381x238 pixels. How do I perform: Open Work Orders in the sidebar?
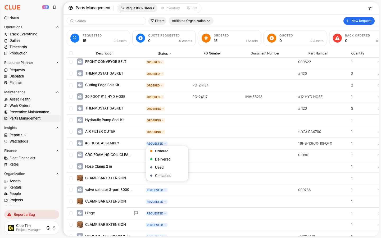pyautogui.click(x=20, y=106)
